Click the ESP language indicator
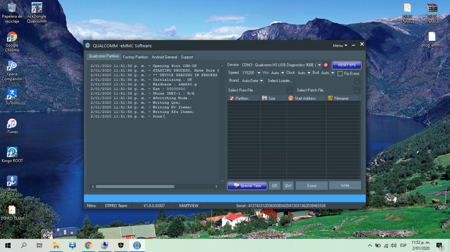This screenshot has width=450, height=252. 403,245
